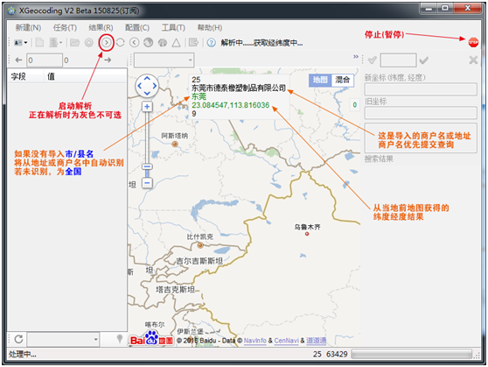This screenshot has width=488, height=367.
Task: Expand toolbar overflow double chevron
Action: pos(356,56)
